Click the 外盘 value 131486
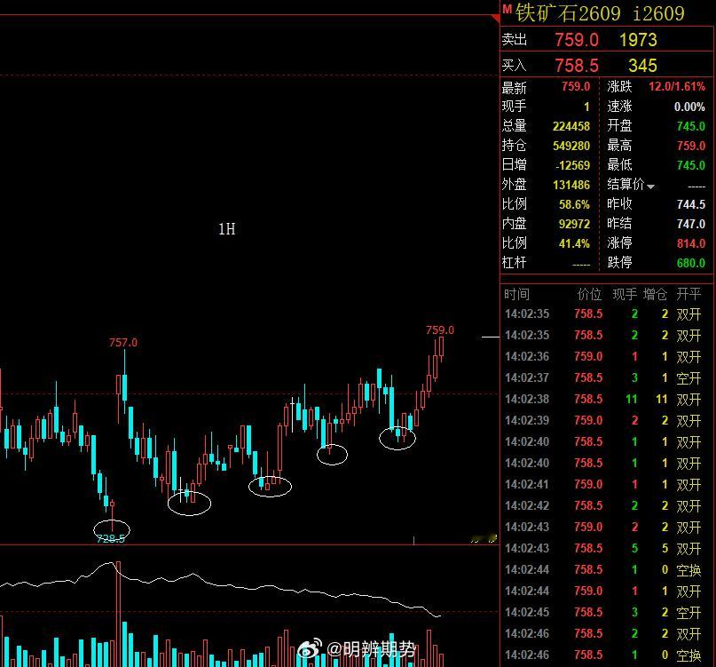716x667 pixels. [x=571, y=185]
